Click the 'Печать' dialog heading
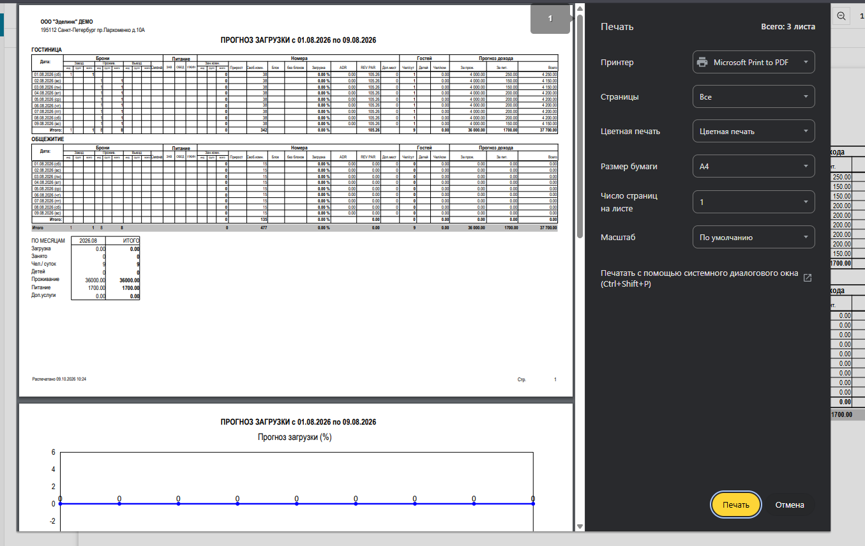 (617, 27)
